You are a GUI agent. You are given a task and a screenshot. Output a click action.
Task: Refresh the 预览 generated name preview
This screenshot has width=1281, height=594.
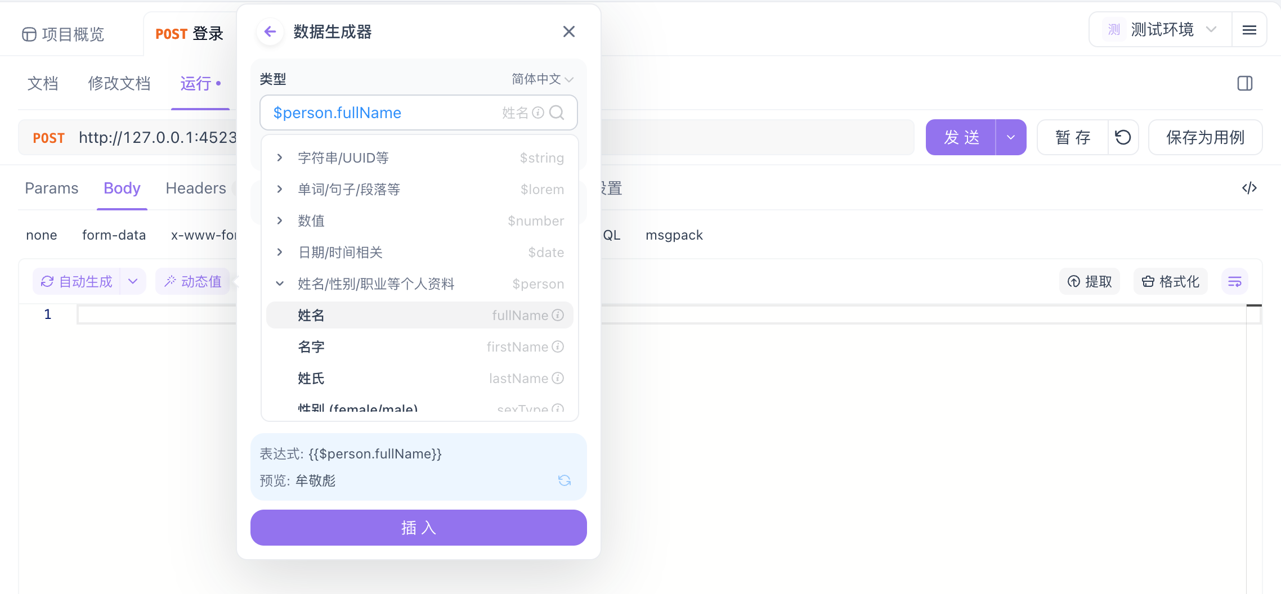(x=565, y=481)
